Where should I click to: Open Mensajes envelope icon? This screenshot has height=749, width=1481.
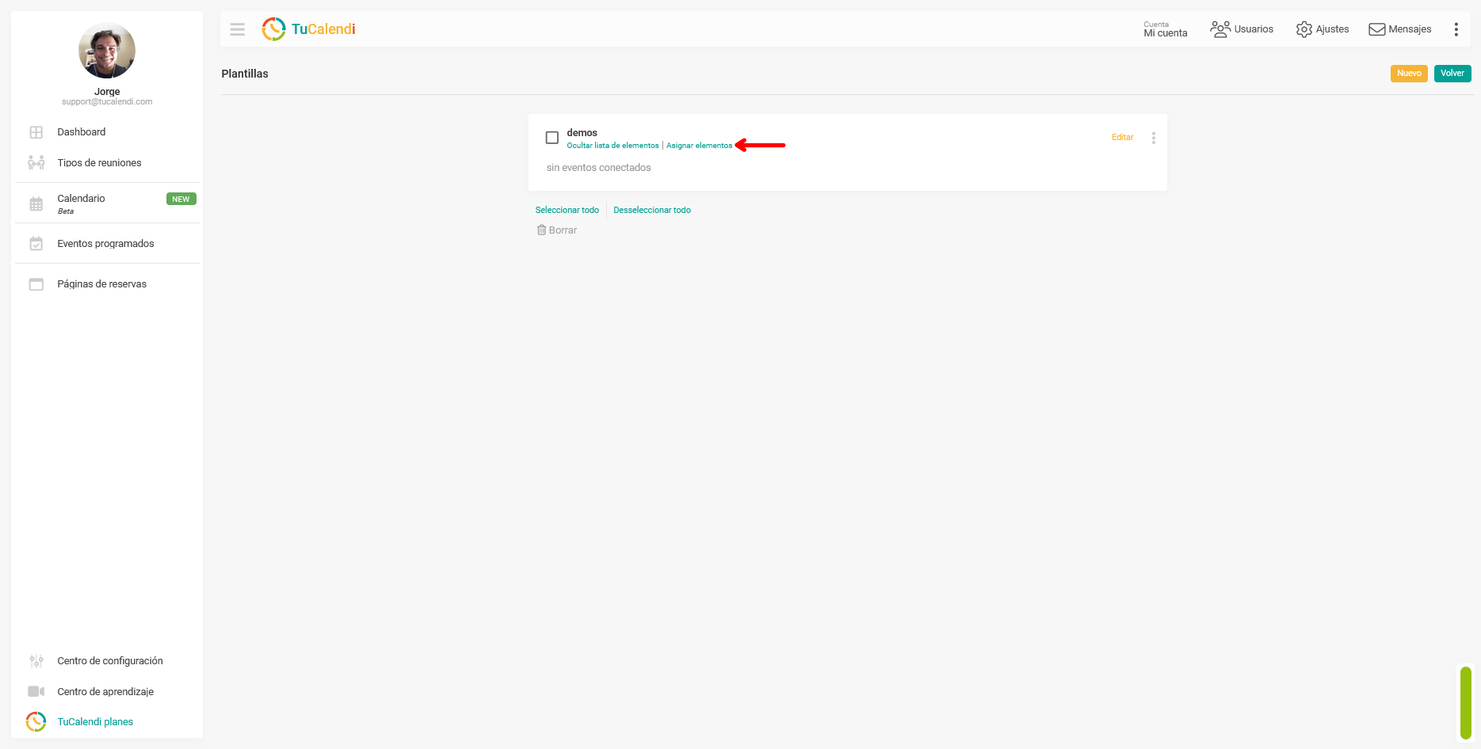pos(1377,29)
